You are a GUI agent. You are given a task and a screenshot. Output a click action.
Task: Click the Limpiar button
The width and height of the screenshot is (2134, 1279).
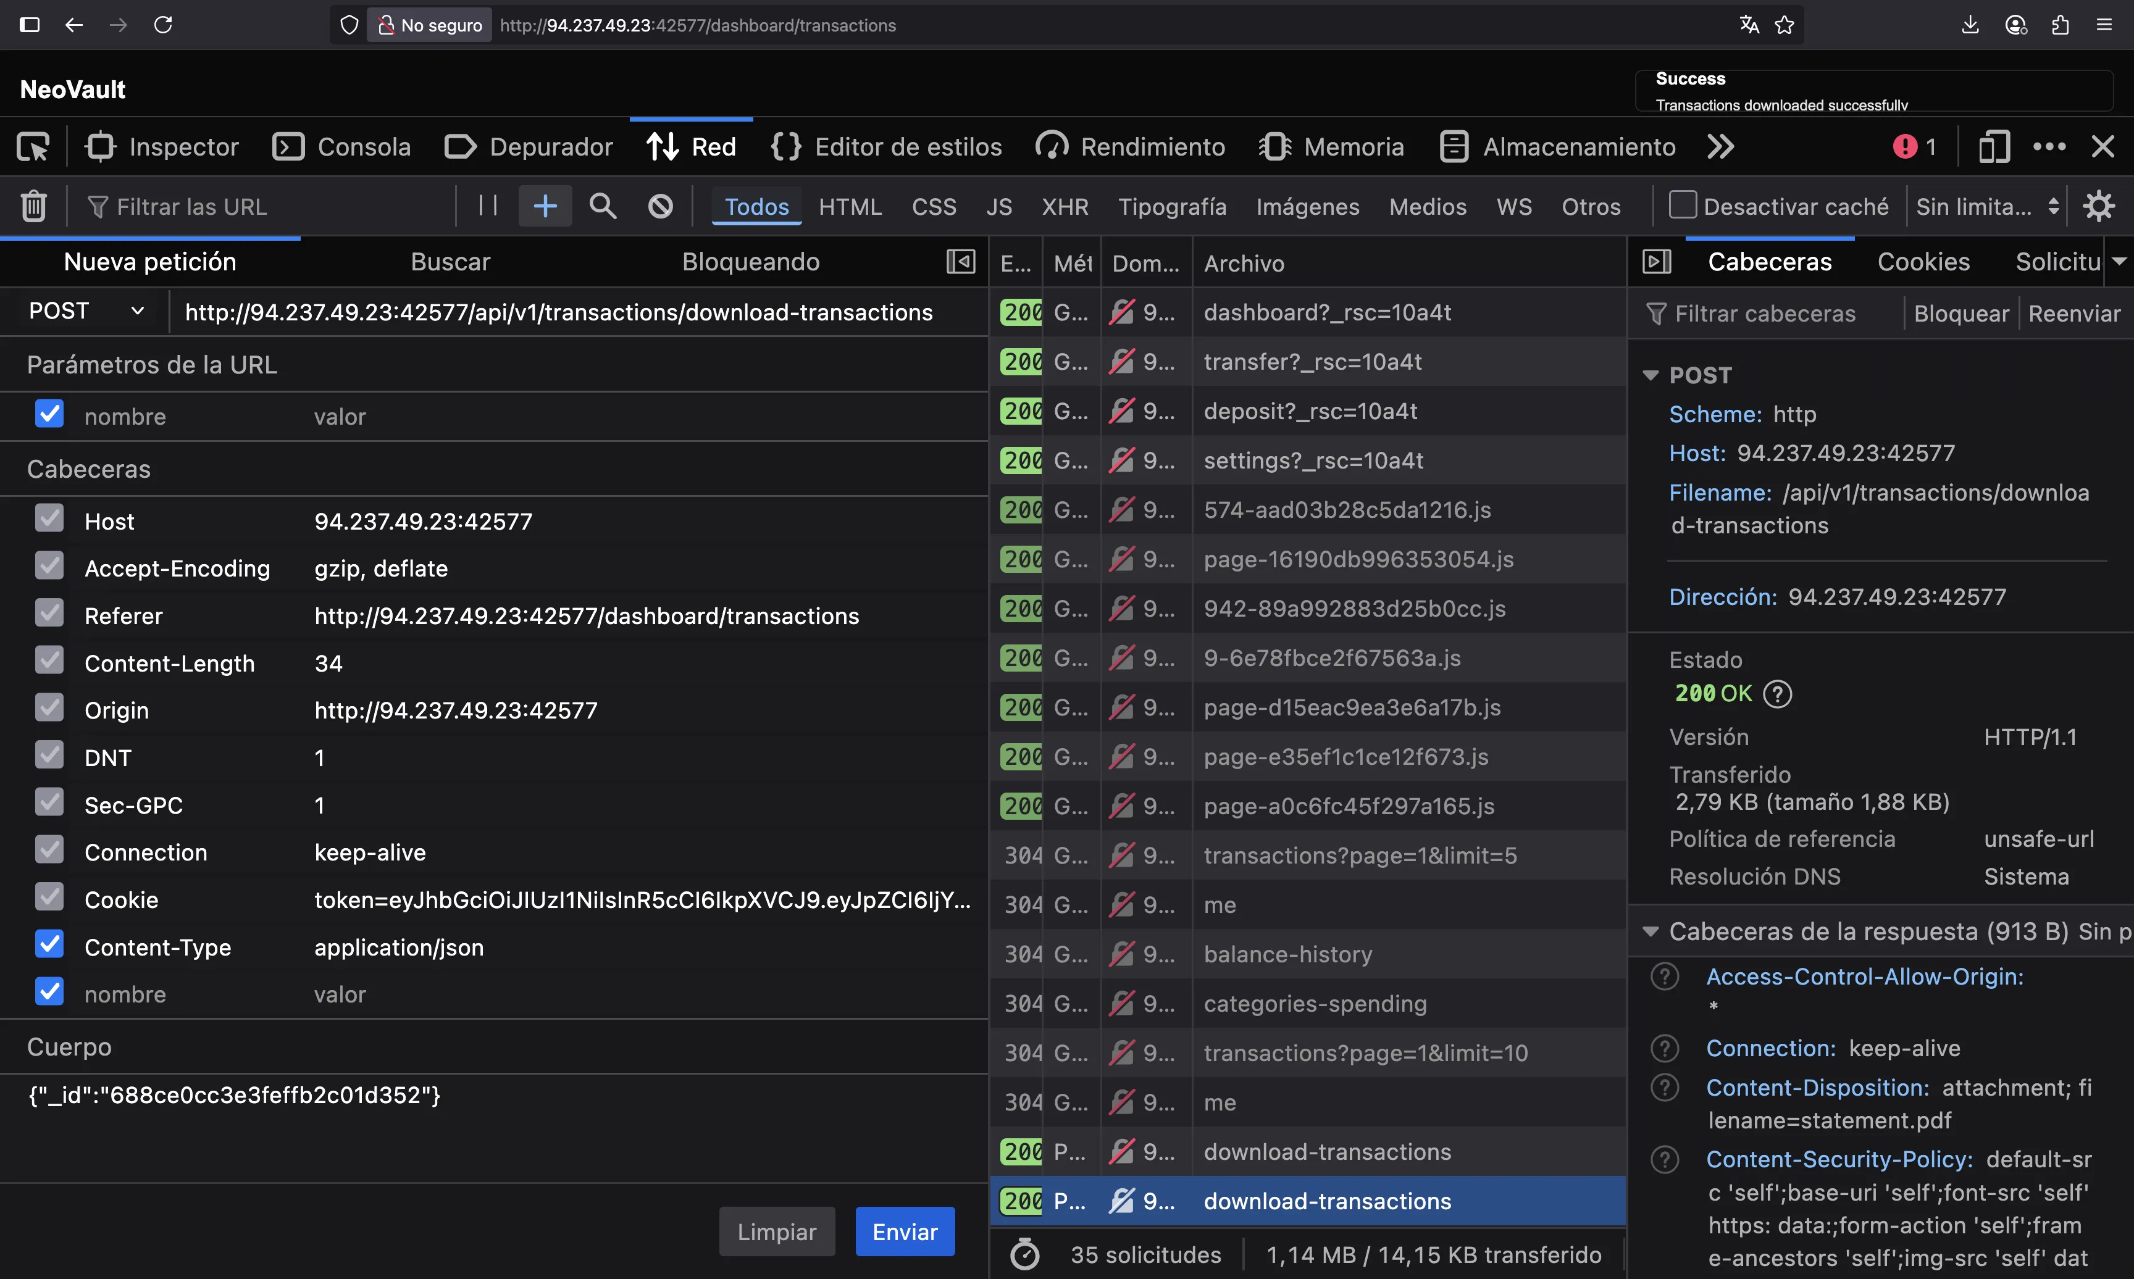click(x=777, y=1231)
